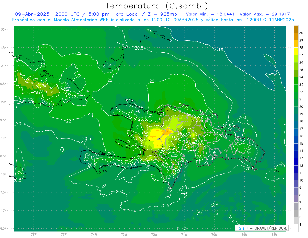The image size is (308, 238).
Task: Click the colorbar scale label "9"
Action: 300,188
